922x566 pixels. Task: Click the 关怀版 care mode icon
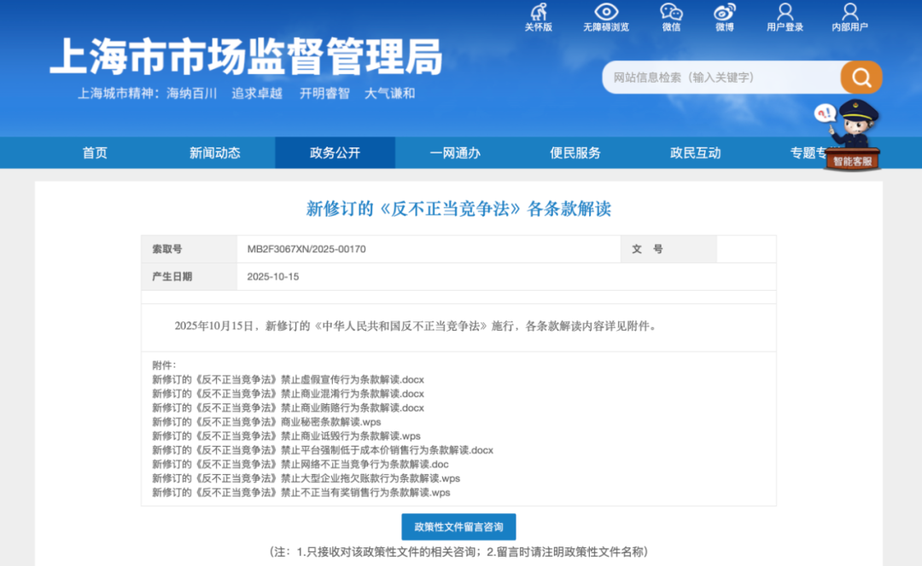pyautogui.click(x=538, y=13)
